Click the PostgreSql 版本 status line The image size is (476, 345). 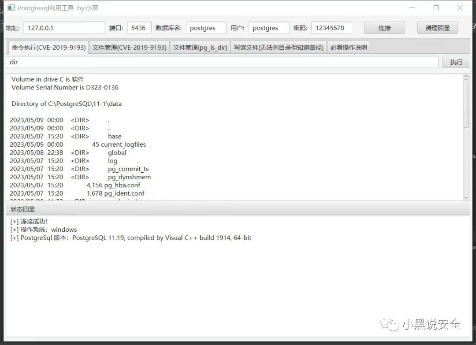tap(130, 238)
